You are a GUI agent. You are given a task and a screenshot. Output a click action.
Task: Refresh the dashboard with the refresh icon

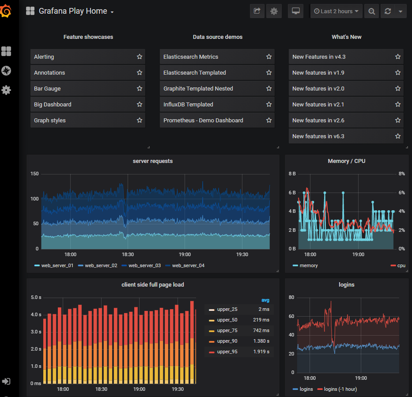coord(388,11)
